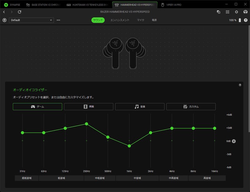The image size is (250, 192).
Task: Open the マイク settings tab
Action: pyautogui.click(x=141, y=20)
